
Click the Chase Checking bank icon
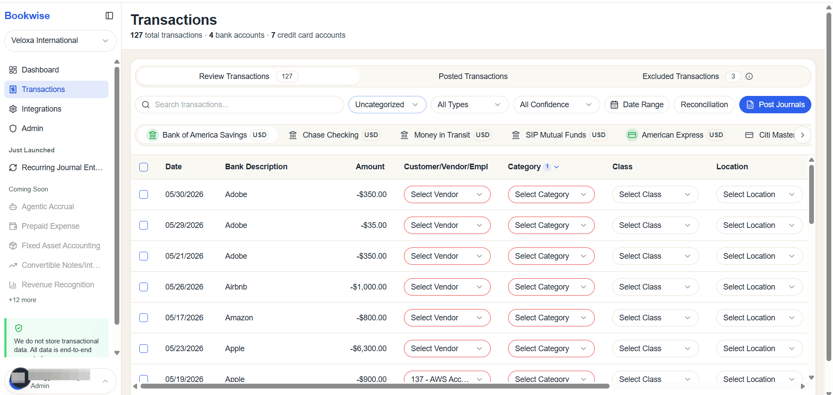(x=293, y=135)
